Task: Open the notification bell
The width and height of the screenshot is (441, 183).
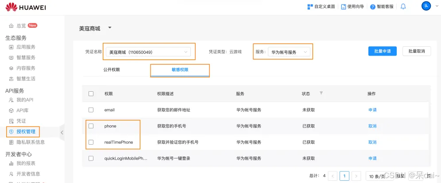Action: (403, 7)
